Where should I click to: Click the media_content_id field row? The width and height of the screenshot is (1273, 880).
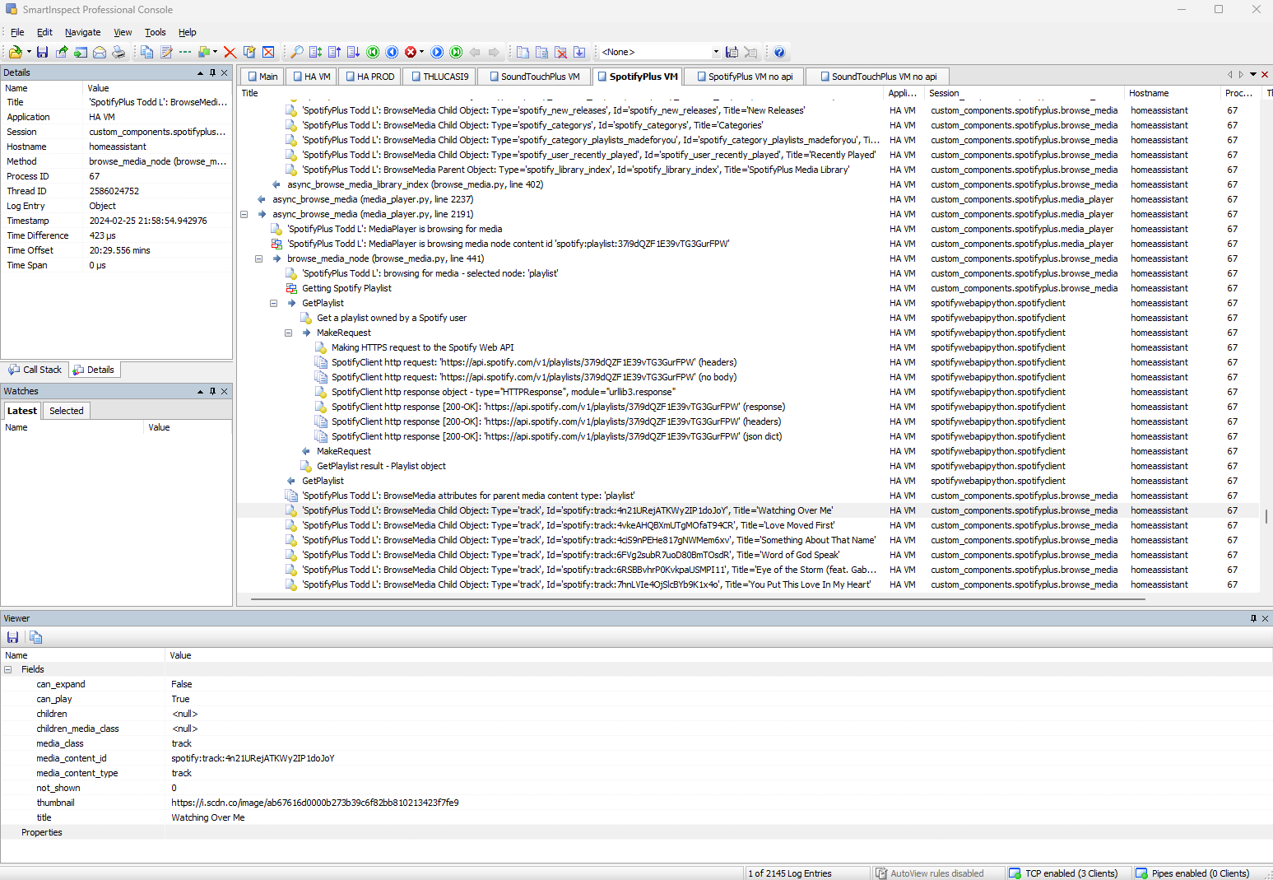click(636, 758)
